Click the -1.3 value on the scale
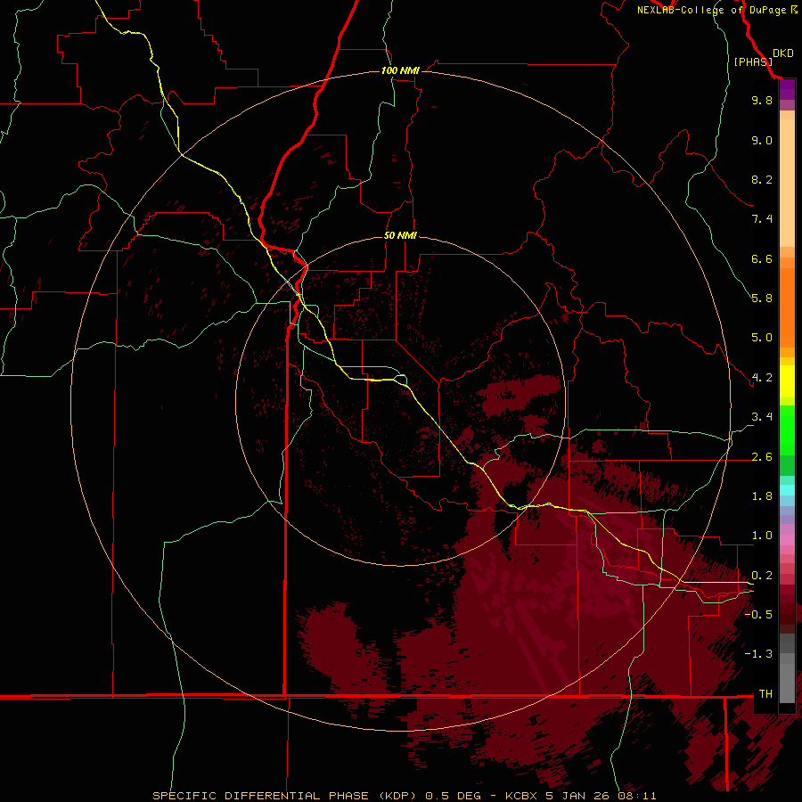The height and width of the screenshot is (802, 802). coord(758,654)
